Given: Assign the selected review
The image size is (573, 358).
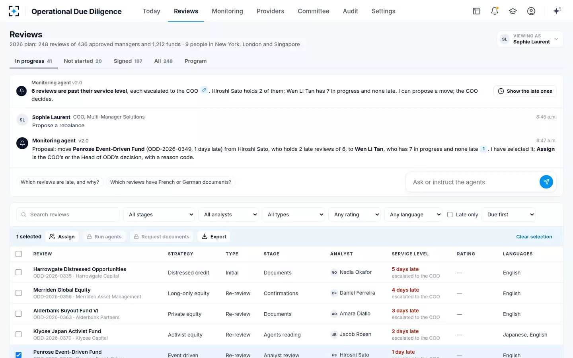Looking at the screenshot, I should pos(62,237).
